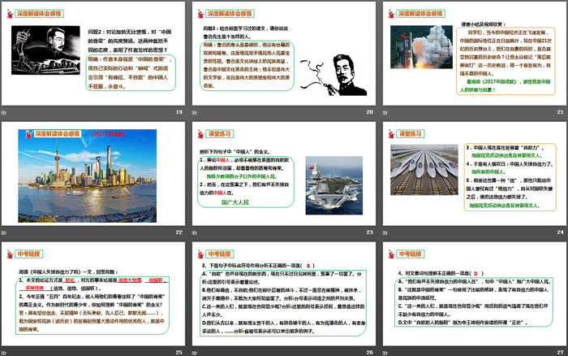Image resolution: width=568 pixels, height=356 pixels.
Task: Click the slide number label 19
Action: click(179, 112)
